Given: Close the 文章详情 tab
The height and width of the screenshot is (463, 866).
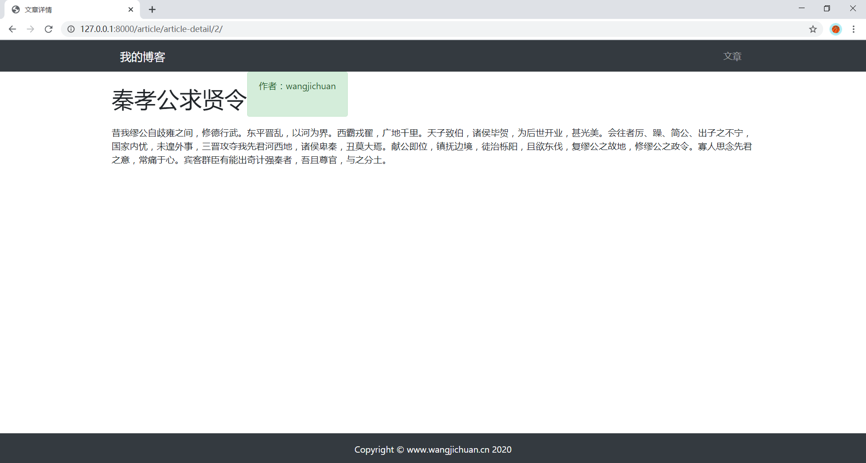Looking at the screenshot, I should click(x=131, y=9).
